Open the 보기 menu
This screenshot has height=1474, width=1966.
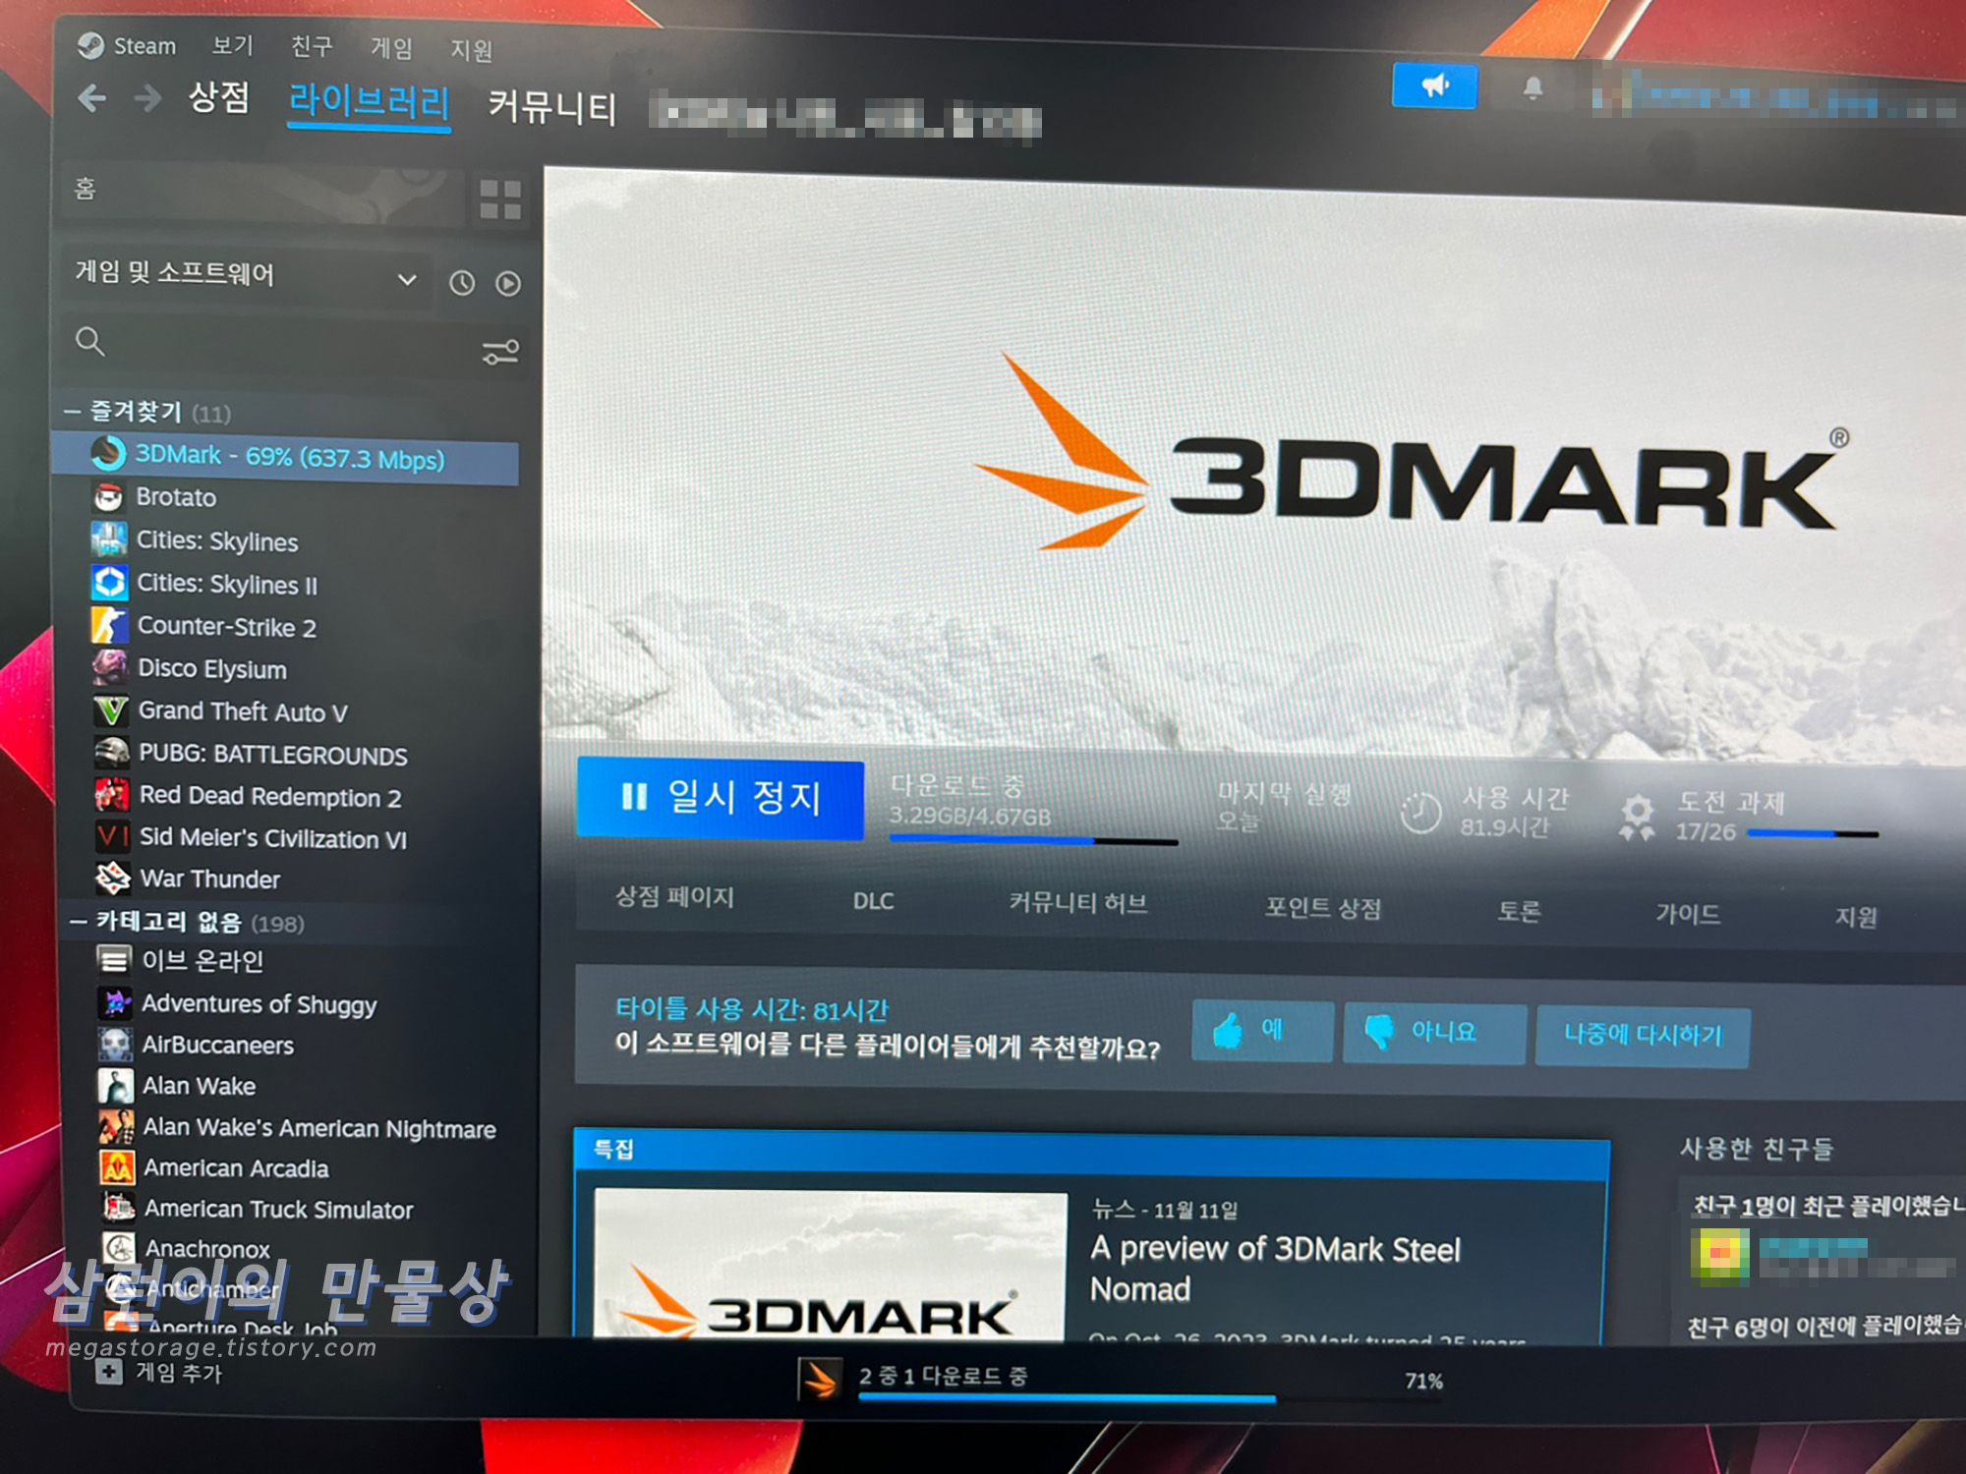coord(233,45)
